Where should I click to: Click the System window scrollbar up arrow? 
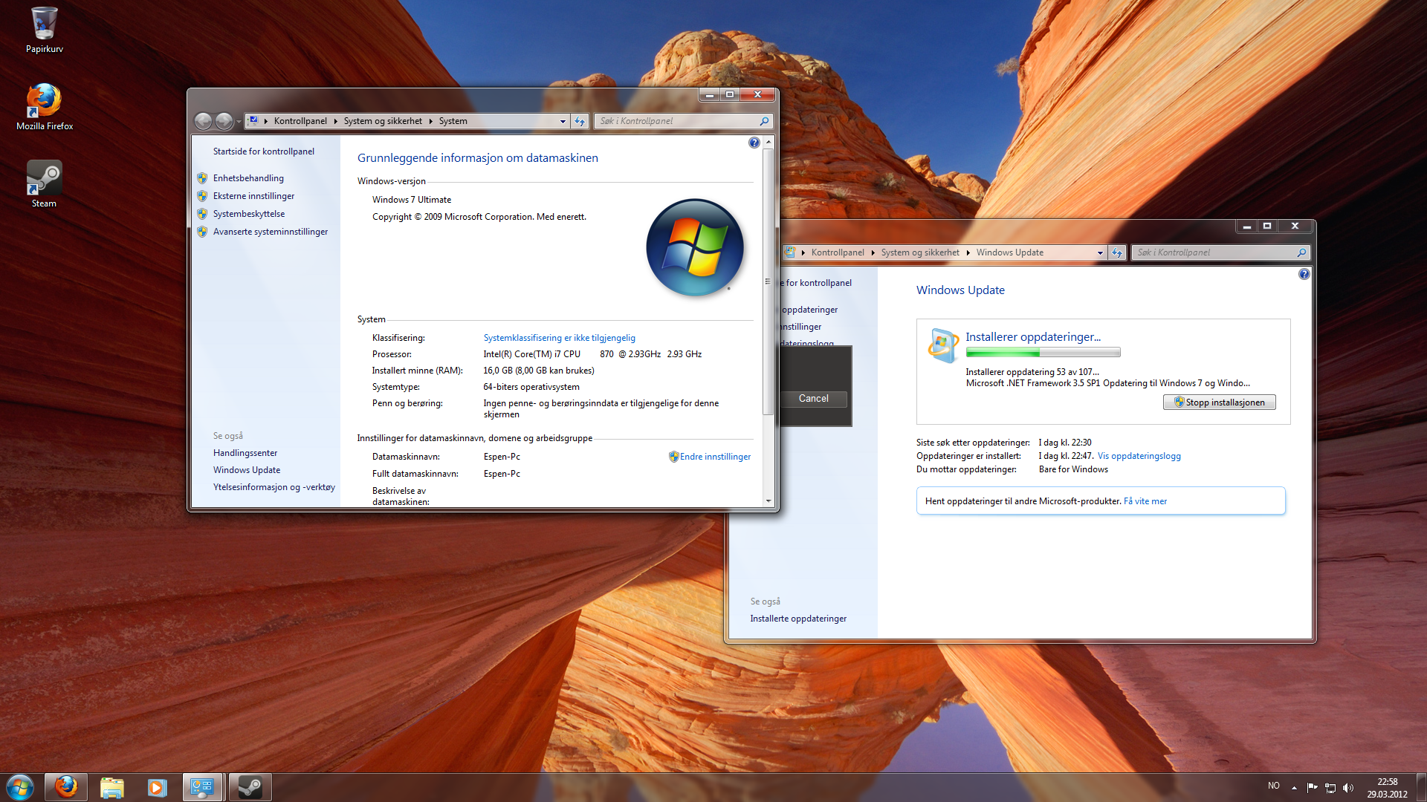click(768, 141)
